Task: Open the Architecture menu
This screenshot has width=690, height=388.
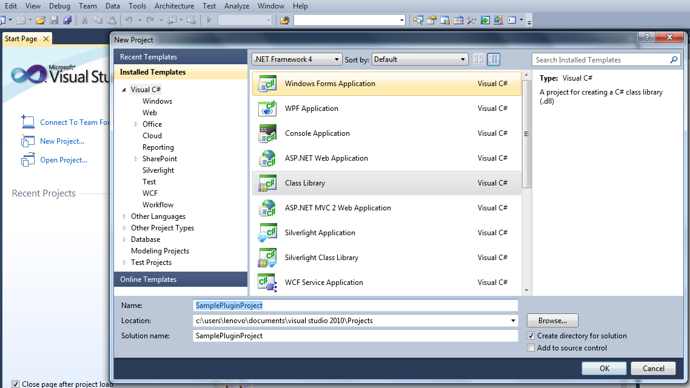Action: pos(174,5)
